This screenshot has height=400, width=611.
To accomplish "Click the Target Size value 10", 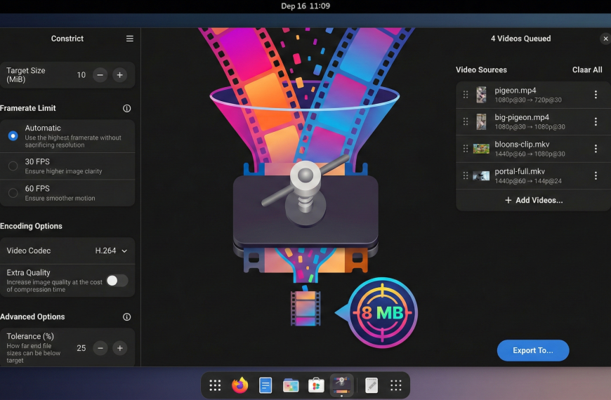I will [x=81, y=75].
